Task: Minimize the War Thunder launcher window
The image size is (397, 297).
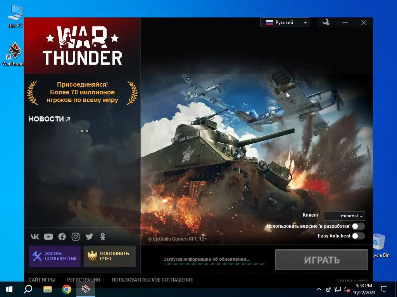Action: (x=345, y=22)
